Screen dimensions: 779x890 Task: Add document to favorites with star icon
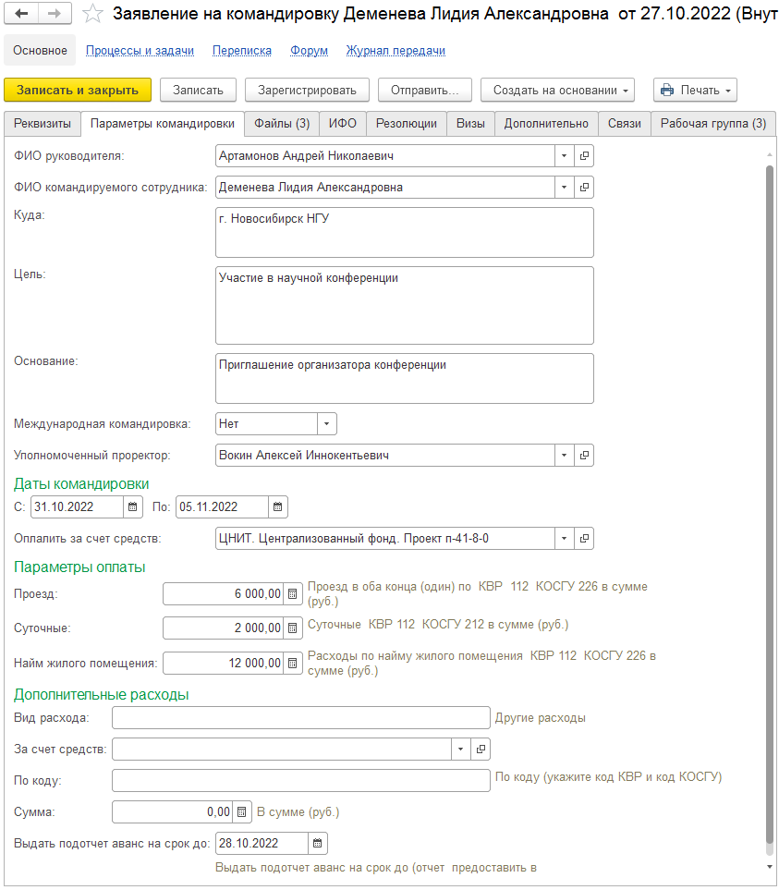point(92,14)
